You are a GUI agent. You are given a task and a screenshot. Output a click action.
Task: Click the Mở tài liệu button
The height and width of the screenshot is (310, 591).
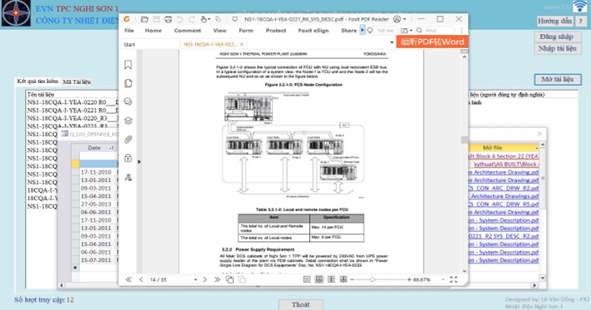tap(558, 80)
